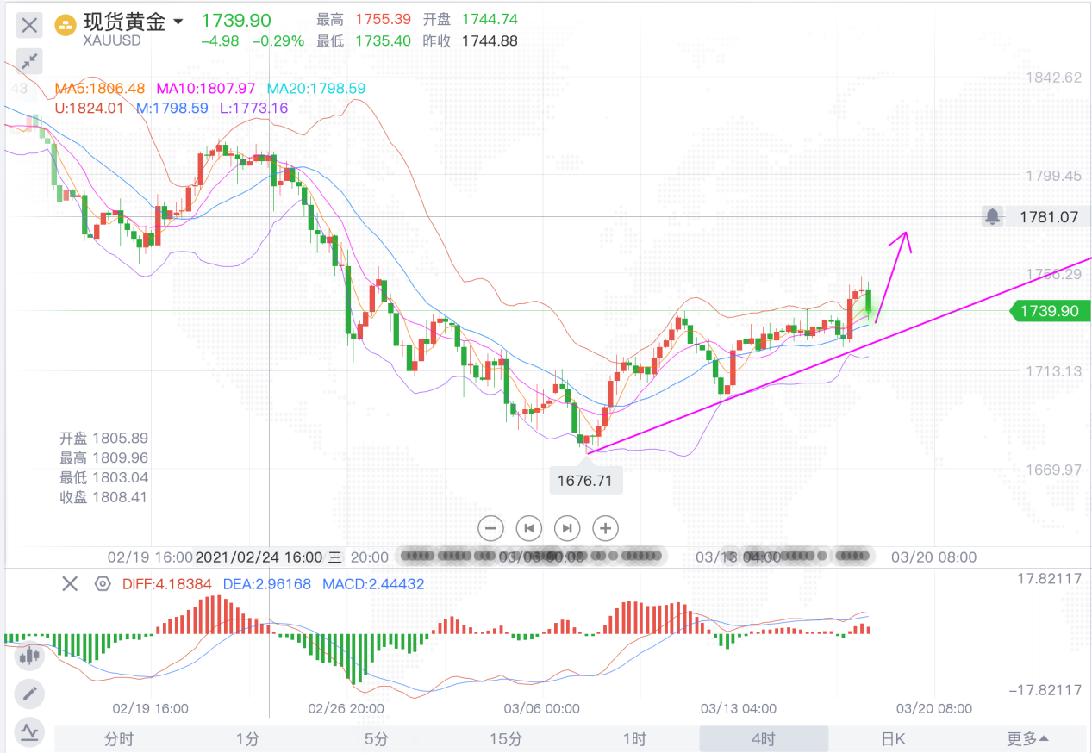
Task: Switch to the 1时 timeframe tab
Action: tap(634, 739)
